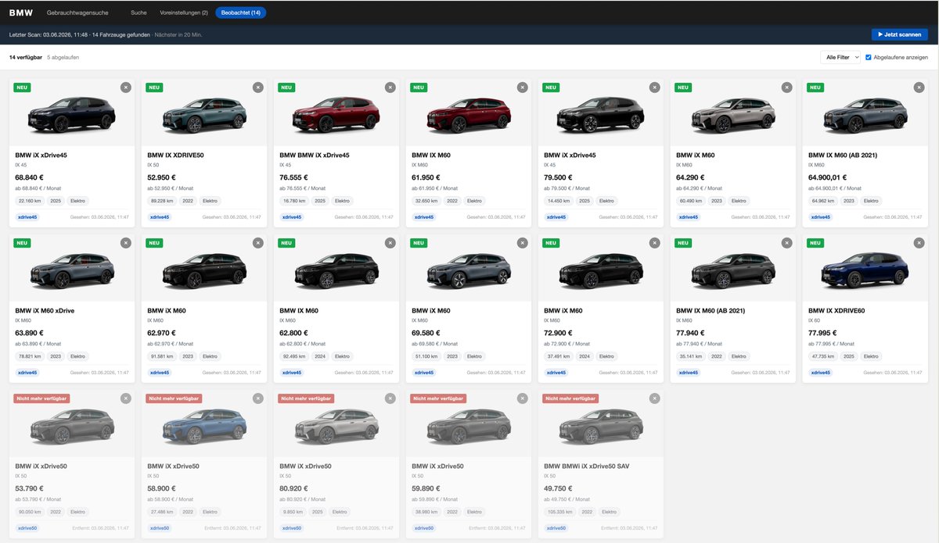The width and height of the screenshot is (939, 543).
Task: Select the Beobachtet (14) tab
Action: [x=241, y=13]
